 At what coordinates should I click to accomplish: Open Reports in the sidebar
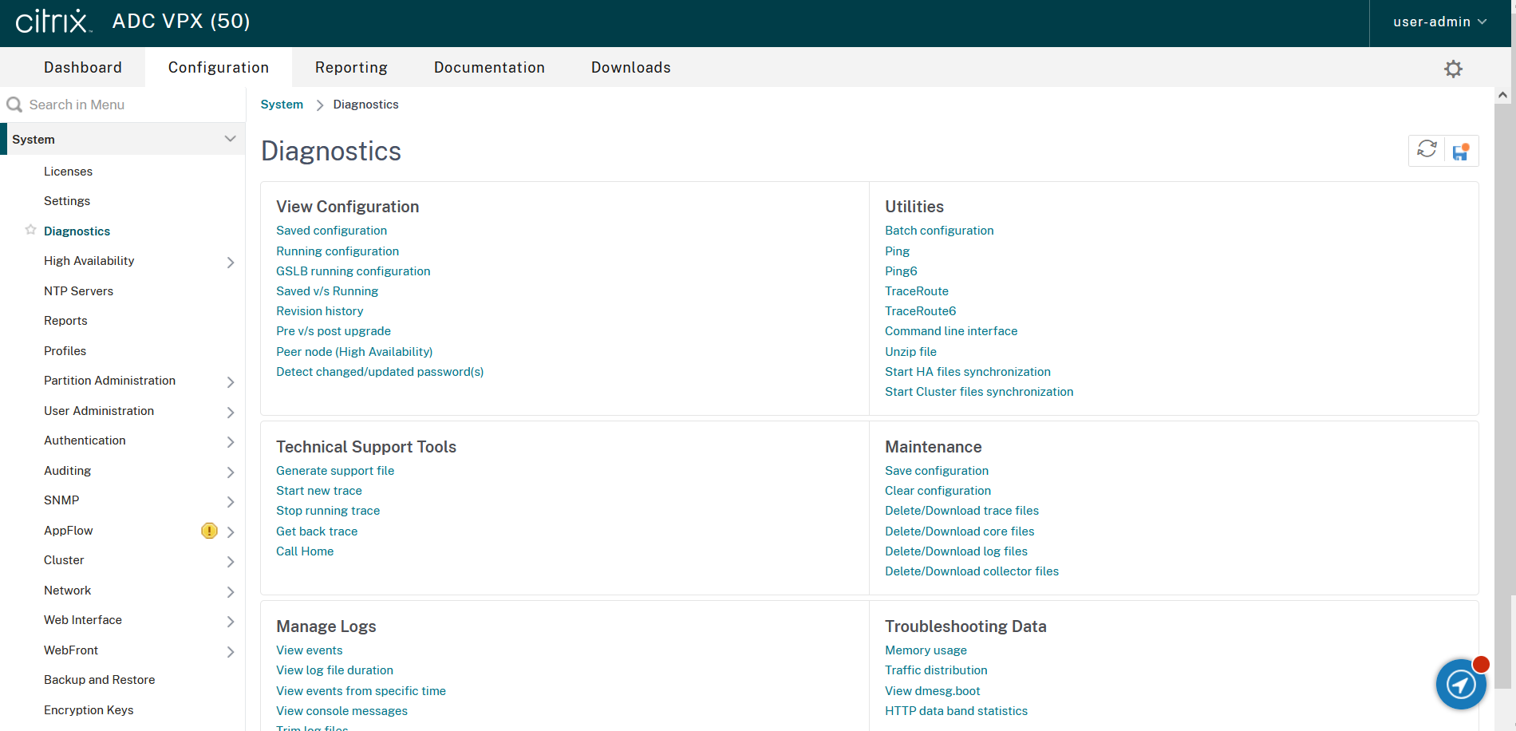(x=65, y=321)
